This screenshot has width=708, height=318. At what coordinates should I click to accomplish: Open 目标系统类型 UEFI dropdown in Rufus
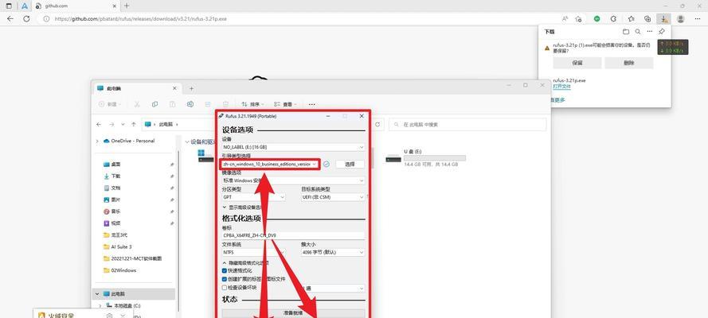click(333, 197)
